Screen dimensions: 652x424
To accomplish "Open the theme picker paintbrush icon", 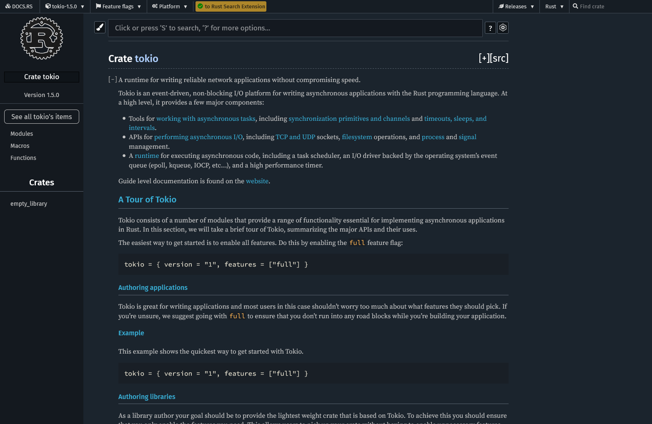I will (x=100, y=27).
